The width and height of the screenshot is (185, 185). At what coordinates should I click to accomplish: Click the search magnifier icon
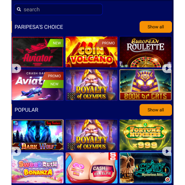pos(19,9)
